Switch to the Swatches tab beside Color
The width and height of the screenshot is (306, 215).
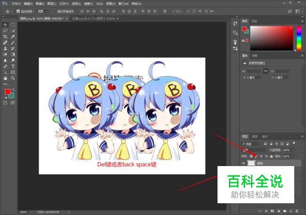[254, 21]
